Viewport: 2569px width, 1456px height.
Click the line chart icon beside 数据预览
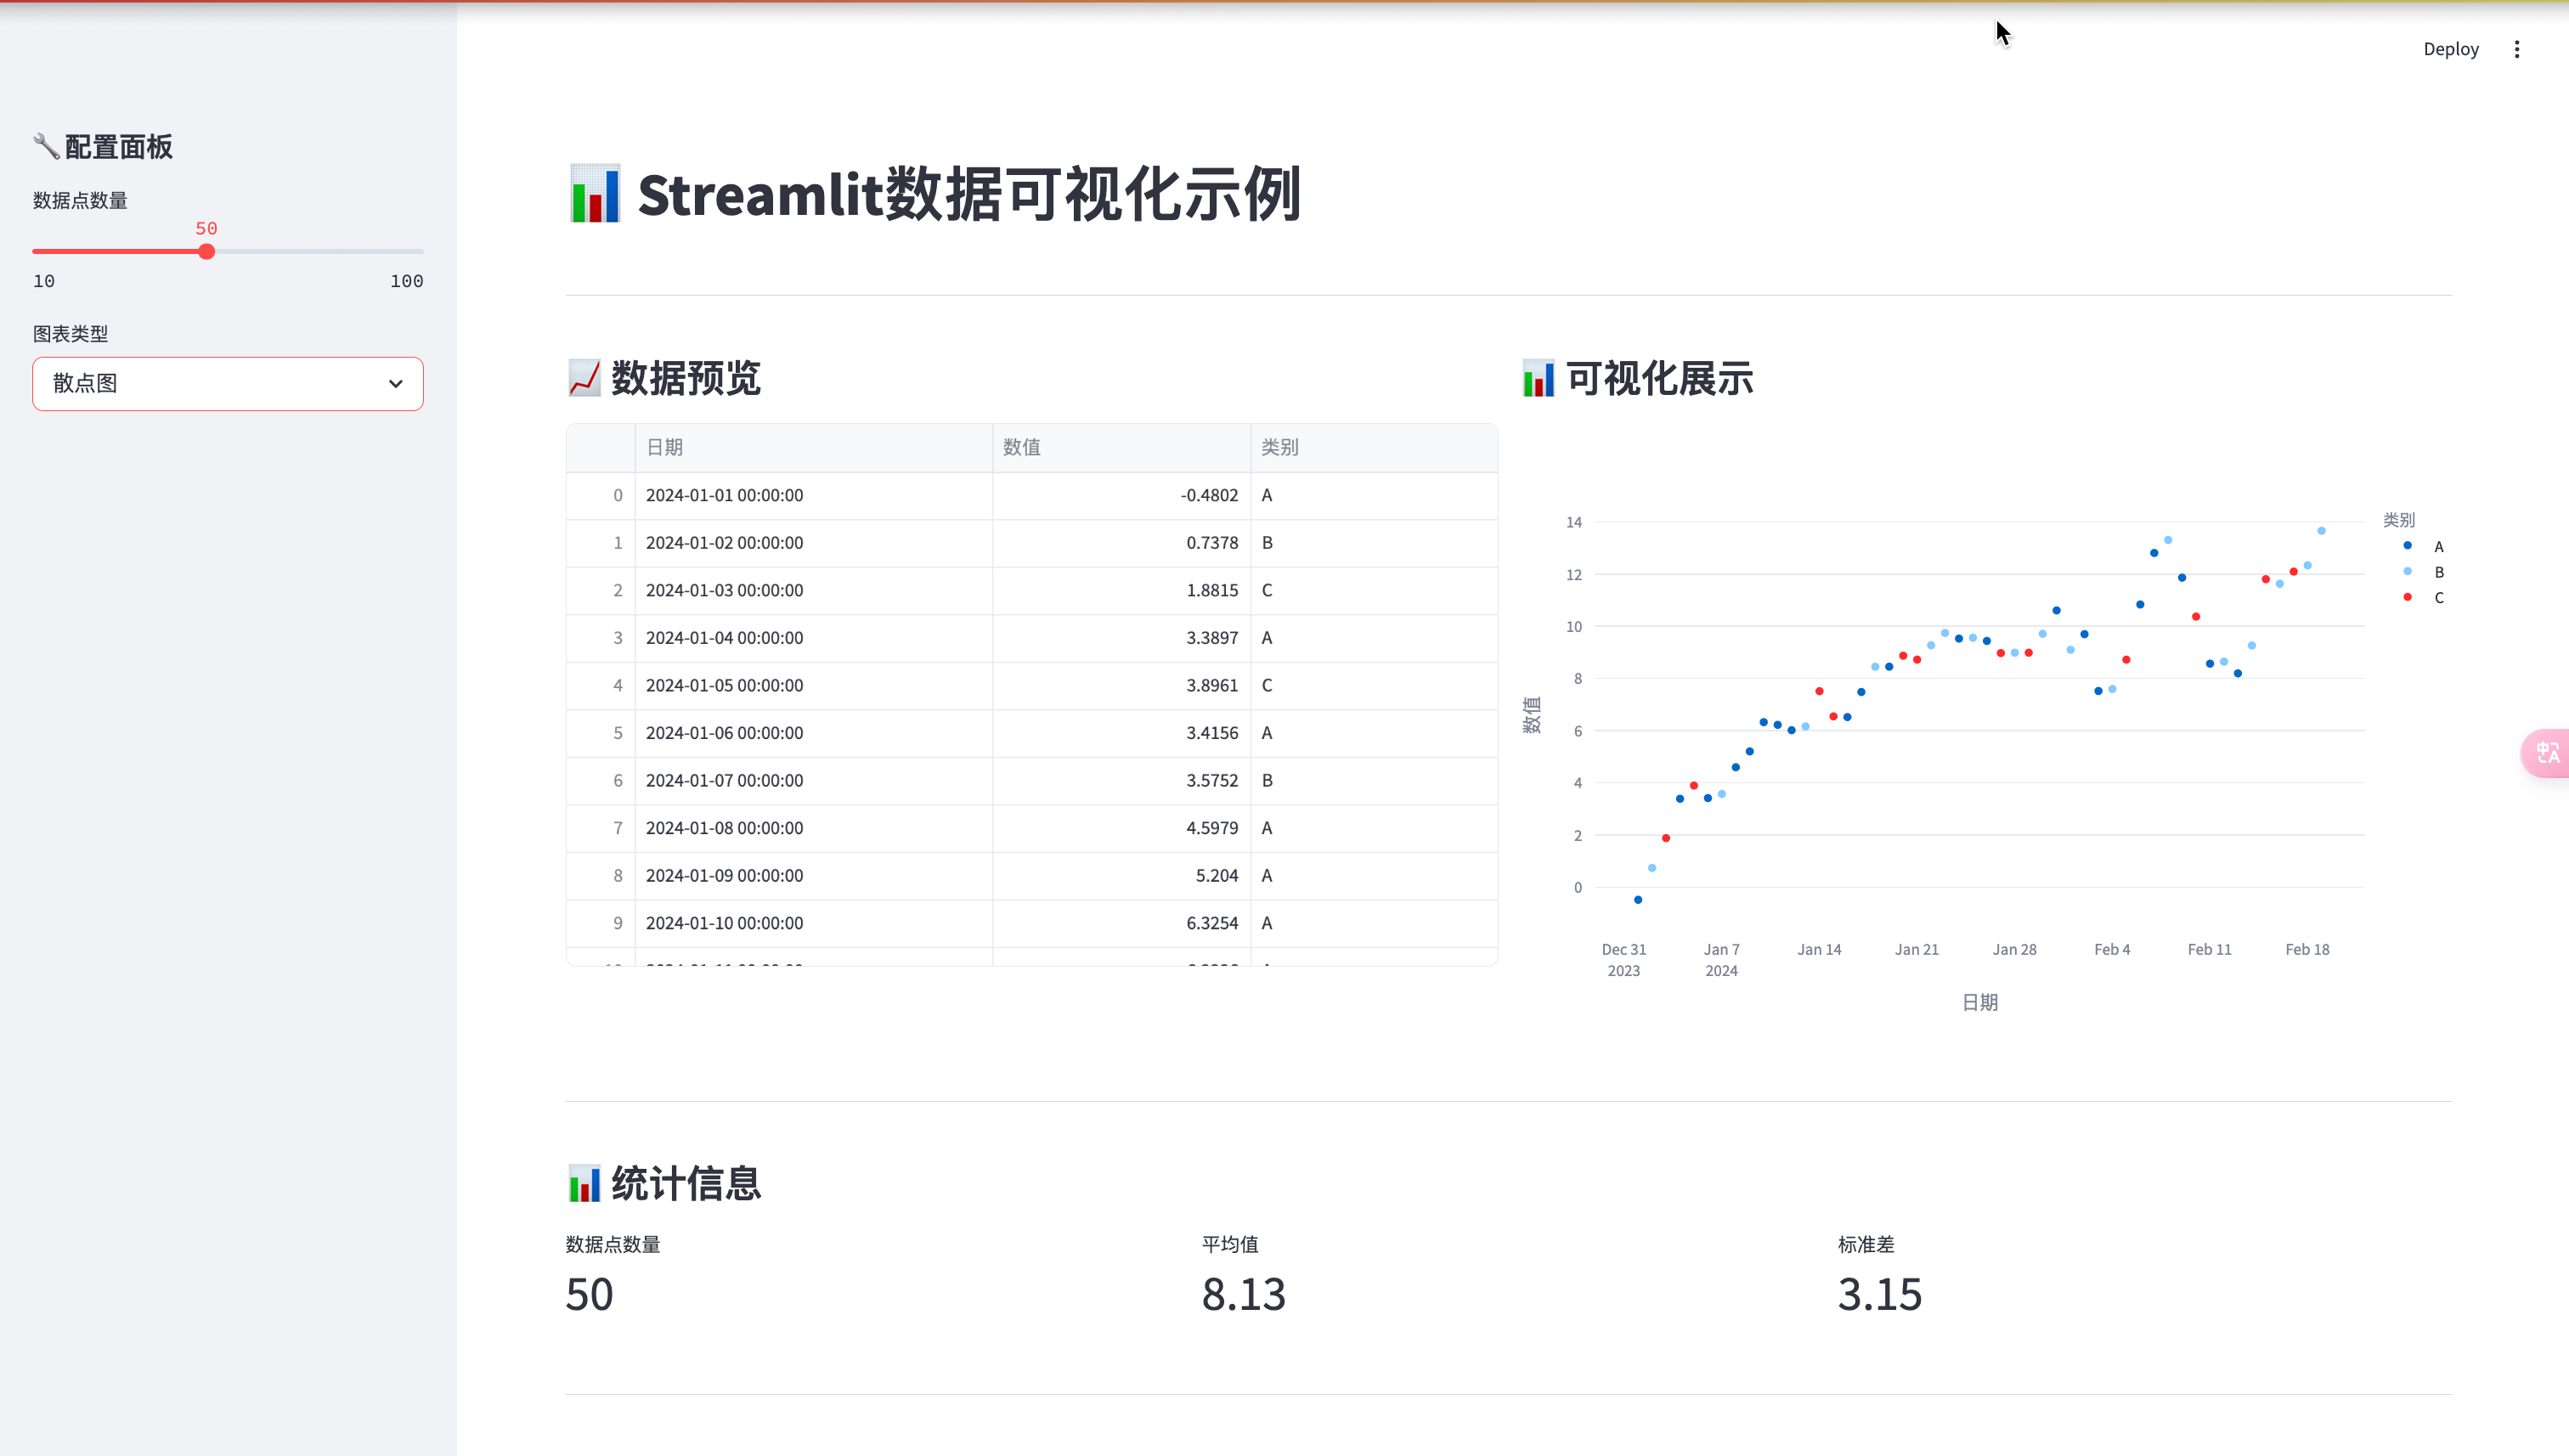pyautogui.click(x=584, y=378)
